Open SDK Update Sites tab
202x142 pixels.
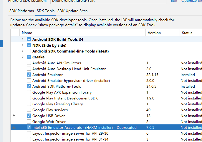(72, 11)
